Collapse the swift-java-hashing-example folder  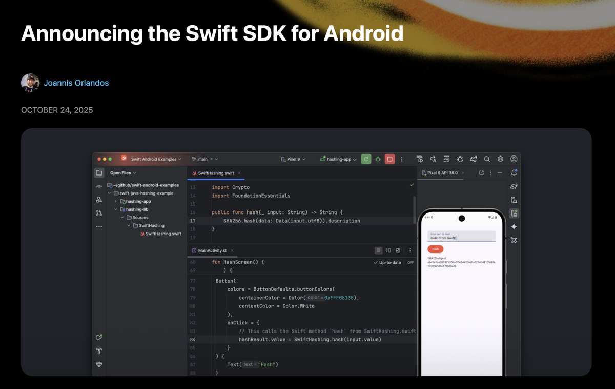109,193
